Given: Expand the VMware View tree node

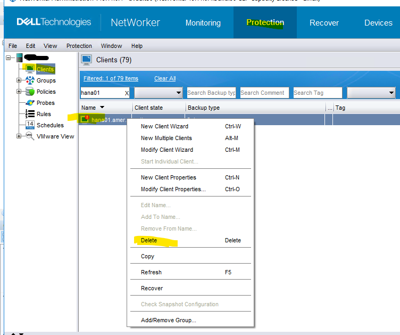Looking at the screenshot, I should (19, 136).
